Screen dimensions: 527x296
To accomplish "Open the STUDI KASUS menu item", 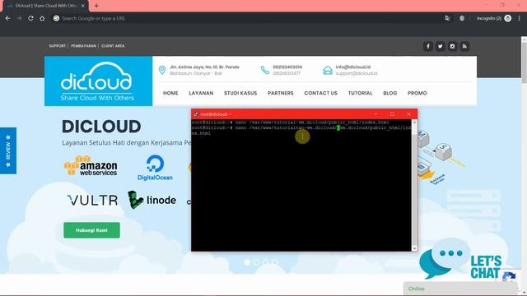I will (x=240, y=93).
